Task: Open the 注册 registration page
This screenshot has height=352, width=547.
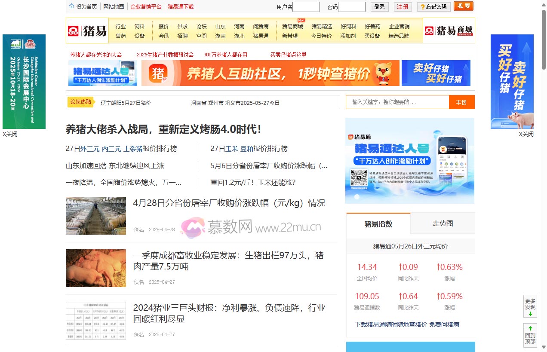Action: 403,6
